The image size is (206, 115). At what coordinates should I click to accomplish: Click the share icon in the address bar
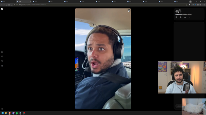click(187, 5)
